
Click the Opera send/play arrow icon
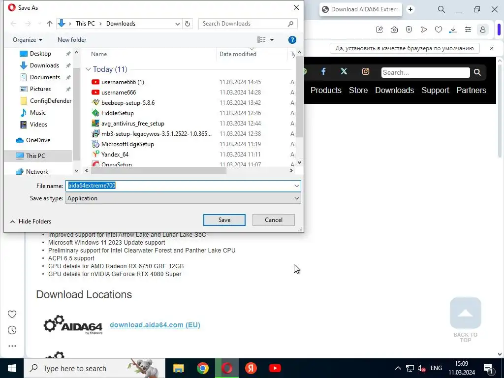(x=424, y=30)
